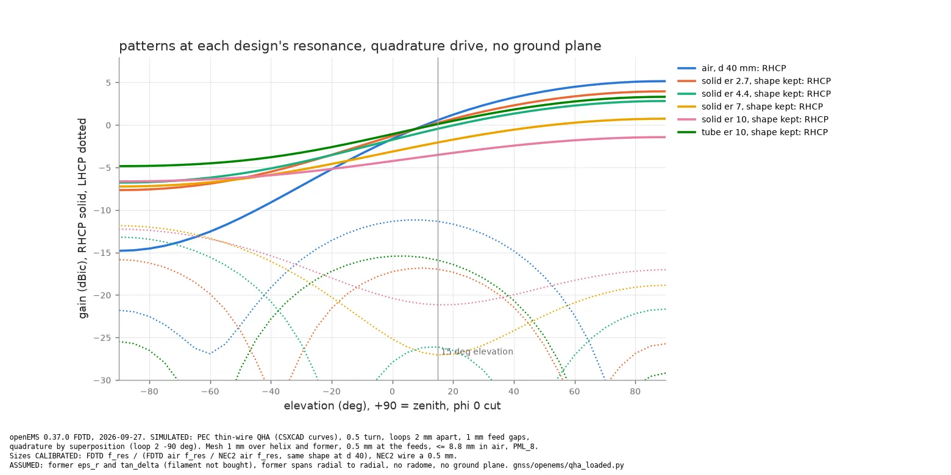Click the "15 deg elevation" annotation
This screenshot has width=951, height=475.
coord(477,351)
